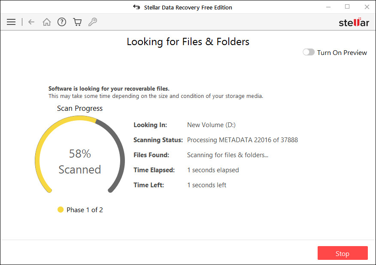Click the "58%" scanned percentage
The image size is (376, 265).
[x=80, y=154]
